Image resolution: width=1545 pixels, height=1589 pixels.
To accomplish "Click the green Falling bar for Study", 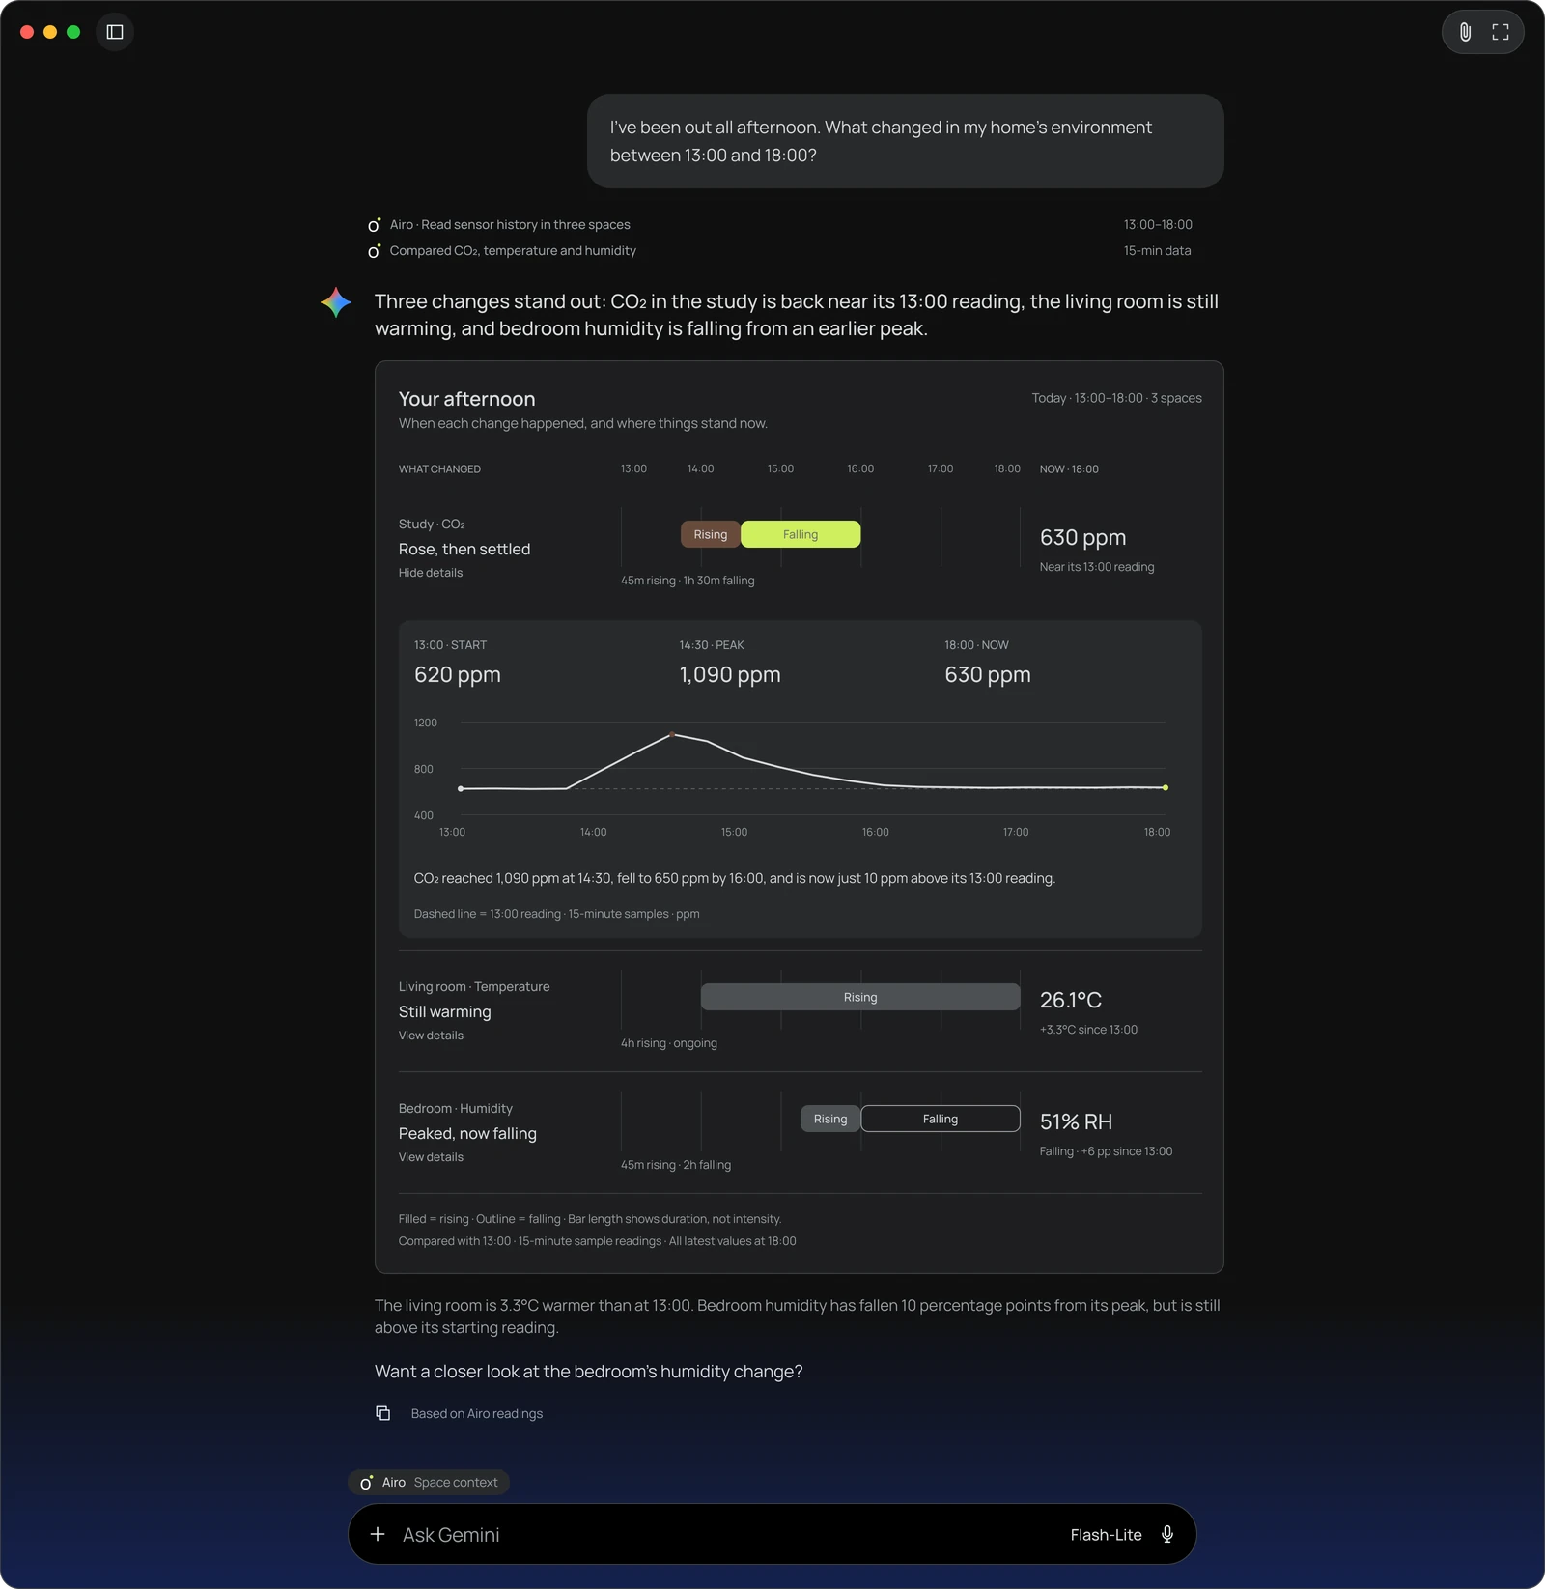I will pyautogui.click(x=801, y=534).
